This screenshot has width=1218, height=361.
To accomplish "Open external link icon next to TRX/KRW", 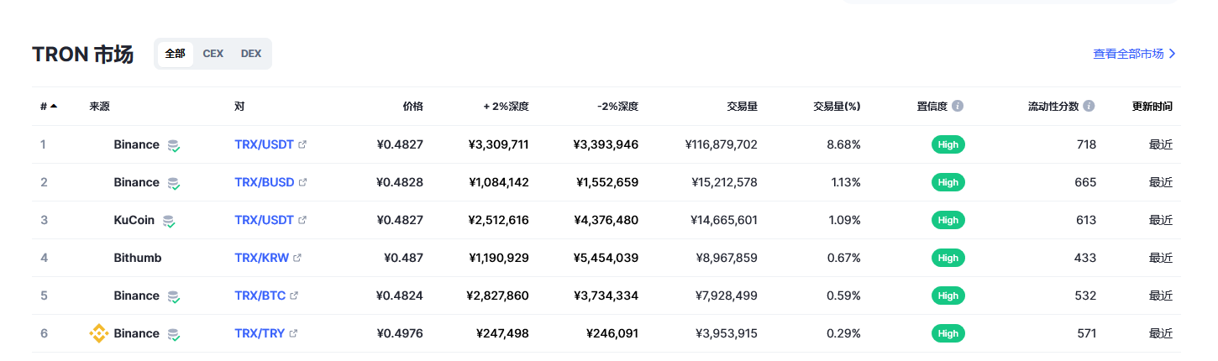I will tap(297, 258).
